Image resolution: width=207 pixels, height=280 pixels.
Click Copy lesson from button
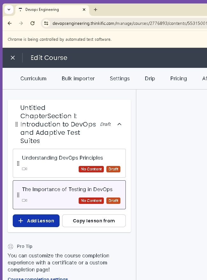94,221
